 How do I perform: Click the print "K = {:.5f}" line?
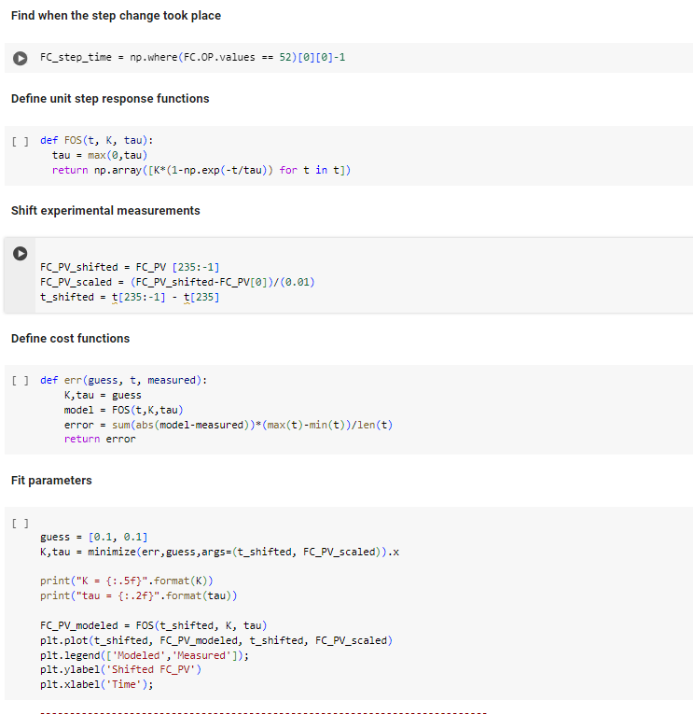tap(127, 581)
